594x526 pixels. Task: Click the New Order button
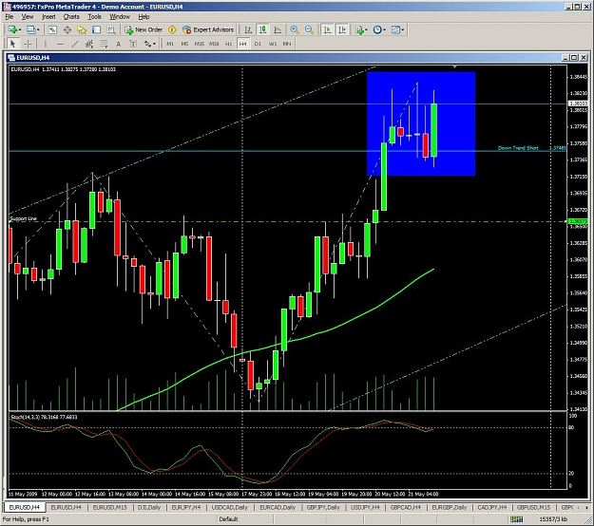[x=144, y=29]
